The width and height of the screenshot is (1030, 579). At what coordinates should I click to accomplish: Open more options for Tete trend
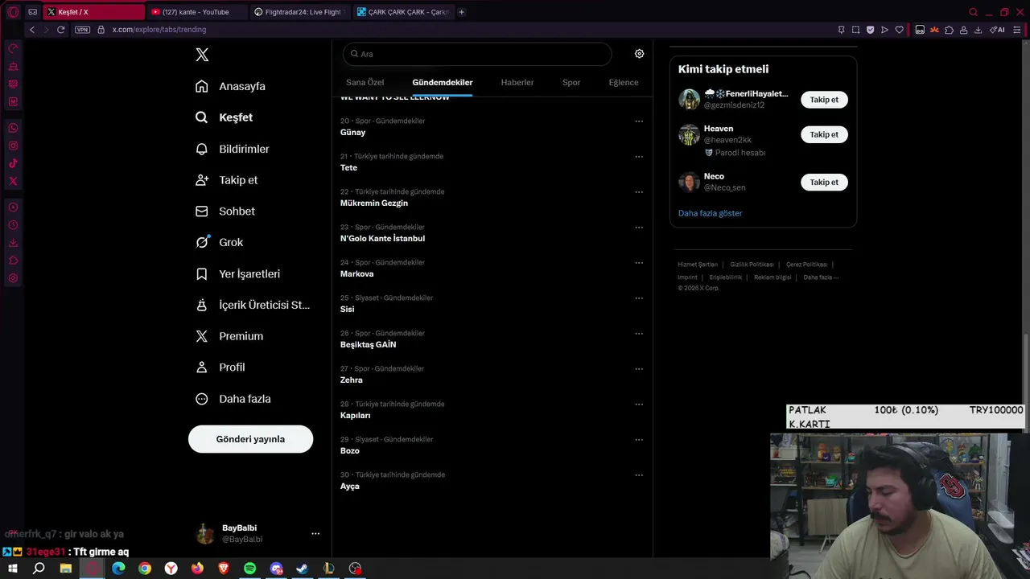[x=639, y=157]
